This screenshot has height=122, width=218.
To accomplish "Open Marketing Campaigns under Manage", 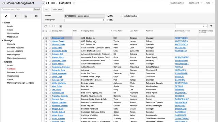I will tap(17, 58).
